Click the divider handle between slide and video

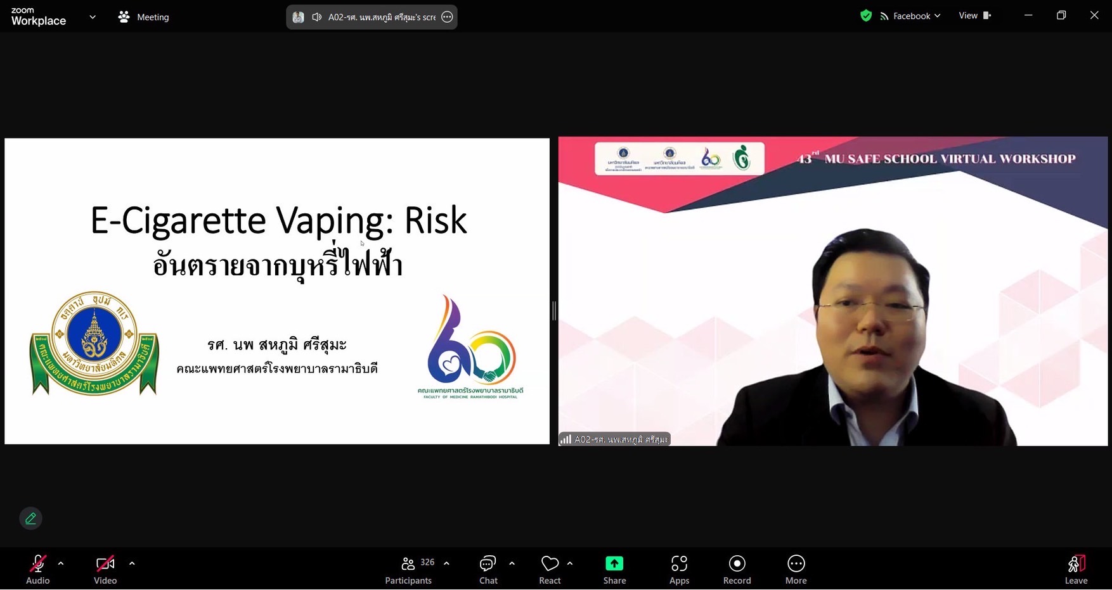pos(554,310)
